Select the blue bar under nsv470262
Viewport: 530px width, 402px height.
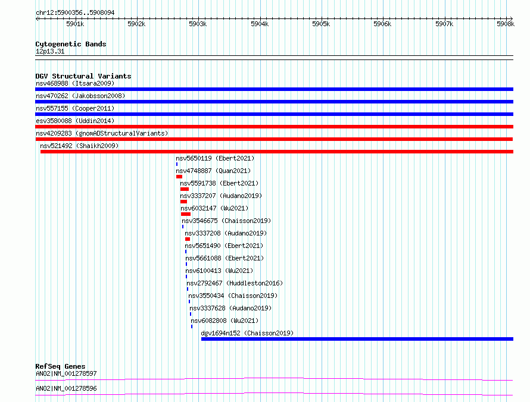click(x=274, y=102)
